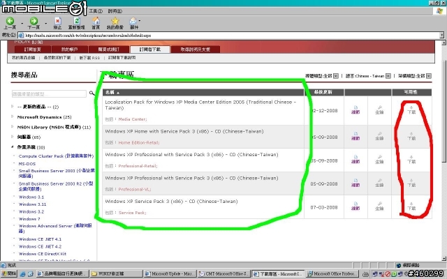Click the new downloads RSS sub-link
The width and height of the screenshot is (447, 279).
pyautogui.click(x=89, y=58)
